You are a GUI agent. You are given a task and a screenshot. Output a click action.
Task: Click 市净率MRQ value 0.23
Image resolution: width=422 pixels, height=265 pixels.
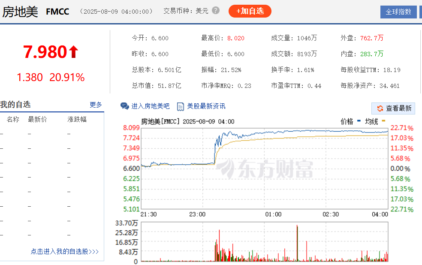244,86
